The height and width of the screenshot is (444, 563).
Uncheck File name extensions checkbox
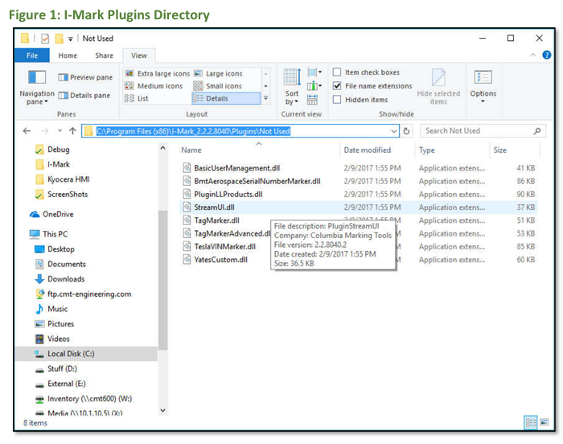338,86
